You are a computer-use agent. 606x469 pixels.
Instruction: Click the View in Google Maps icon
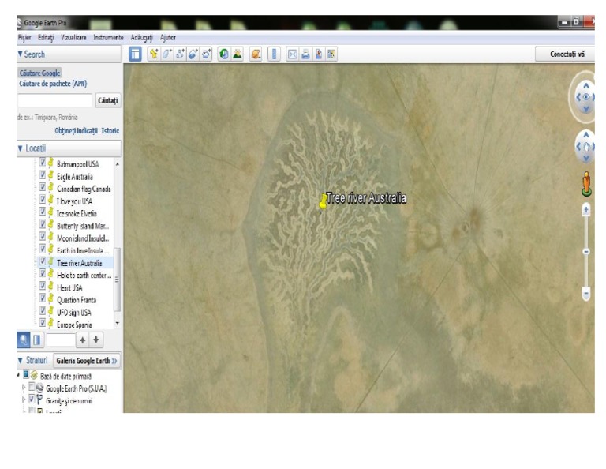[x=331, y=54]
